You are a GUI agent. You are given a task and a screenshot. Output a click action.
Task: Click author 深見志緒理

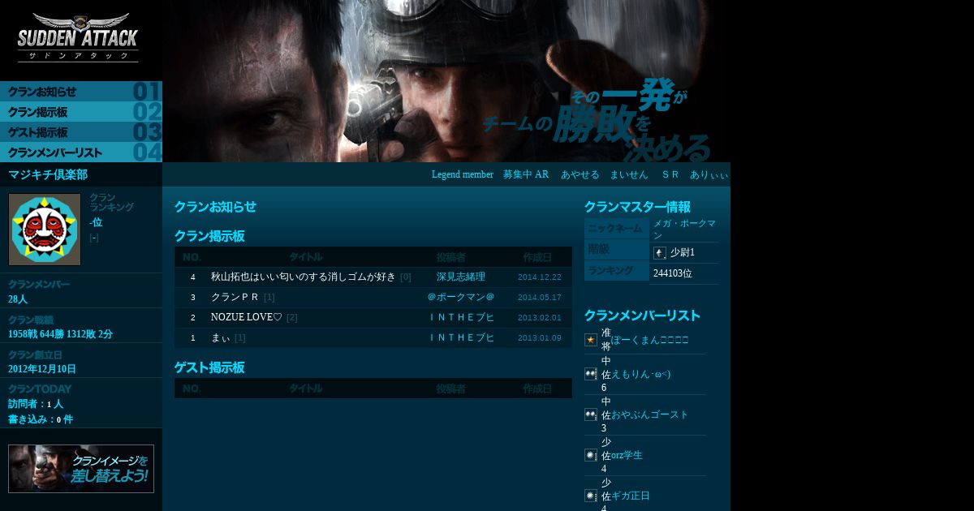[x=461, y=277]
